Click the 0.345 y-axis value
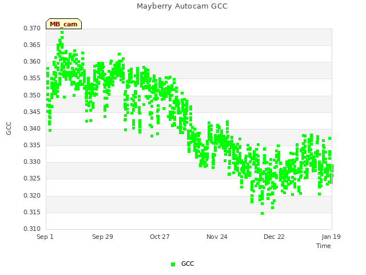366x275 pixels. [x=32, y=112]
